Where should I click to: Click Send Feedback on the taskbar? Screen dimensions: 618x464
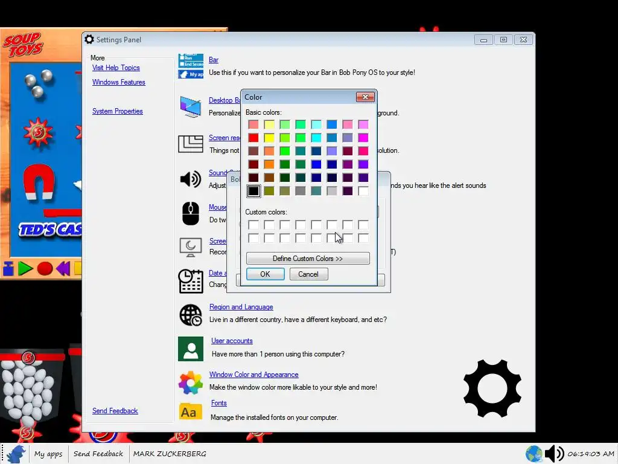click(x=98, y=454)
